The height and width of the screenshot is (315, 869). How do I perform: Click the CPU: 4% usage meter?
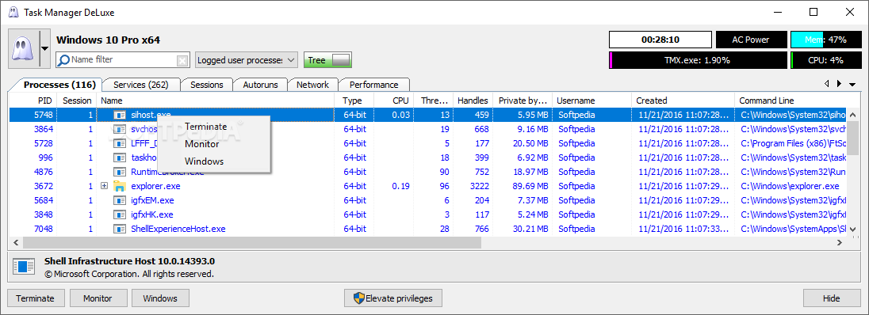825,60
